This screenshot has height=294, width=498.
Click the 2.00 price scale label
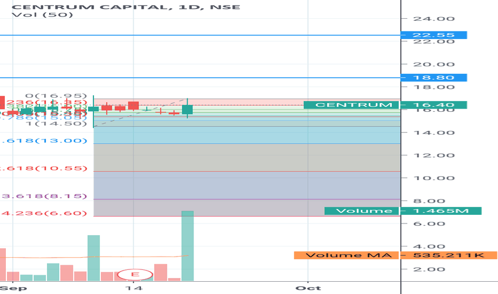(x=429, y=269)
